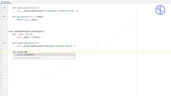Click 'self.__phone = Phone()' line
171x96 pixels.
point(29,37)
